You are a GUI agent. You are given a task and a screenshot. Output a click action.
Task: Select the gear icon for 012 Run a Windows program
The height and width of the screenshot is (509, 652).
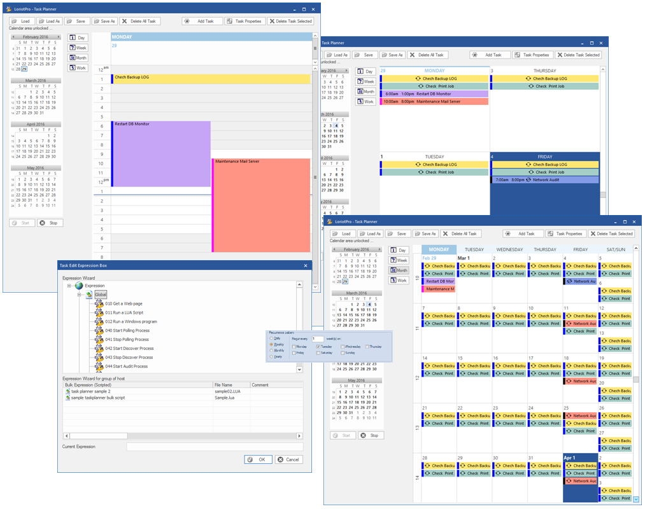point(99,322)
